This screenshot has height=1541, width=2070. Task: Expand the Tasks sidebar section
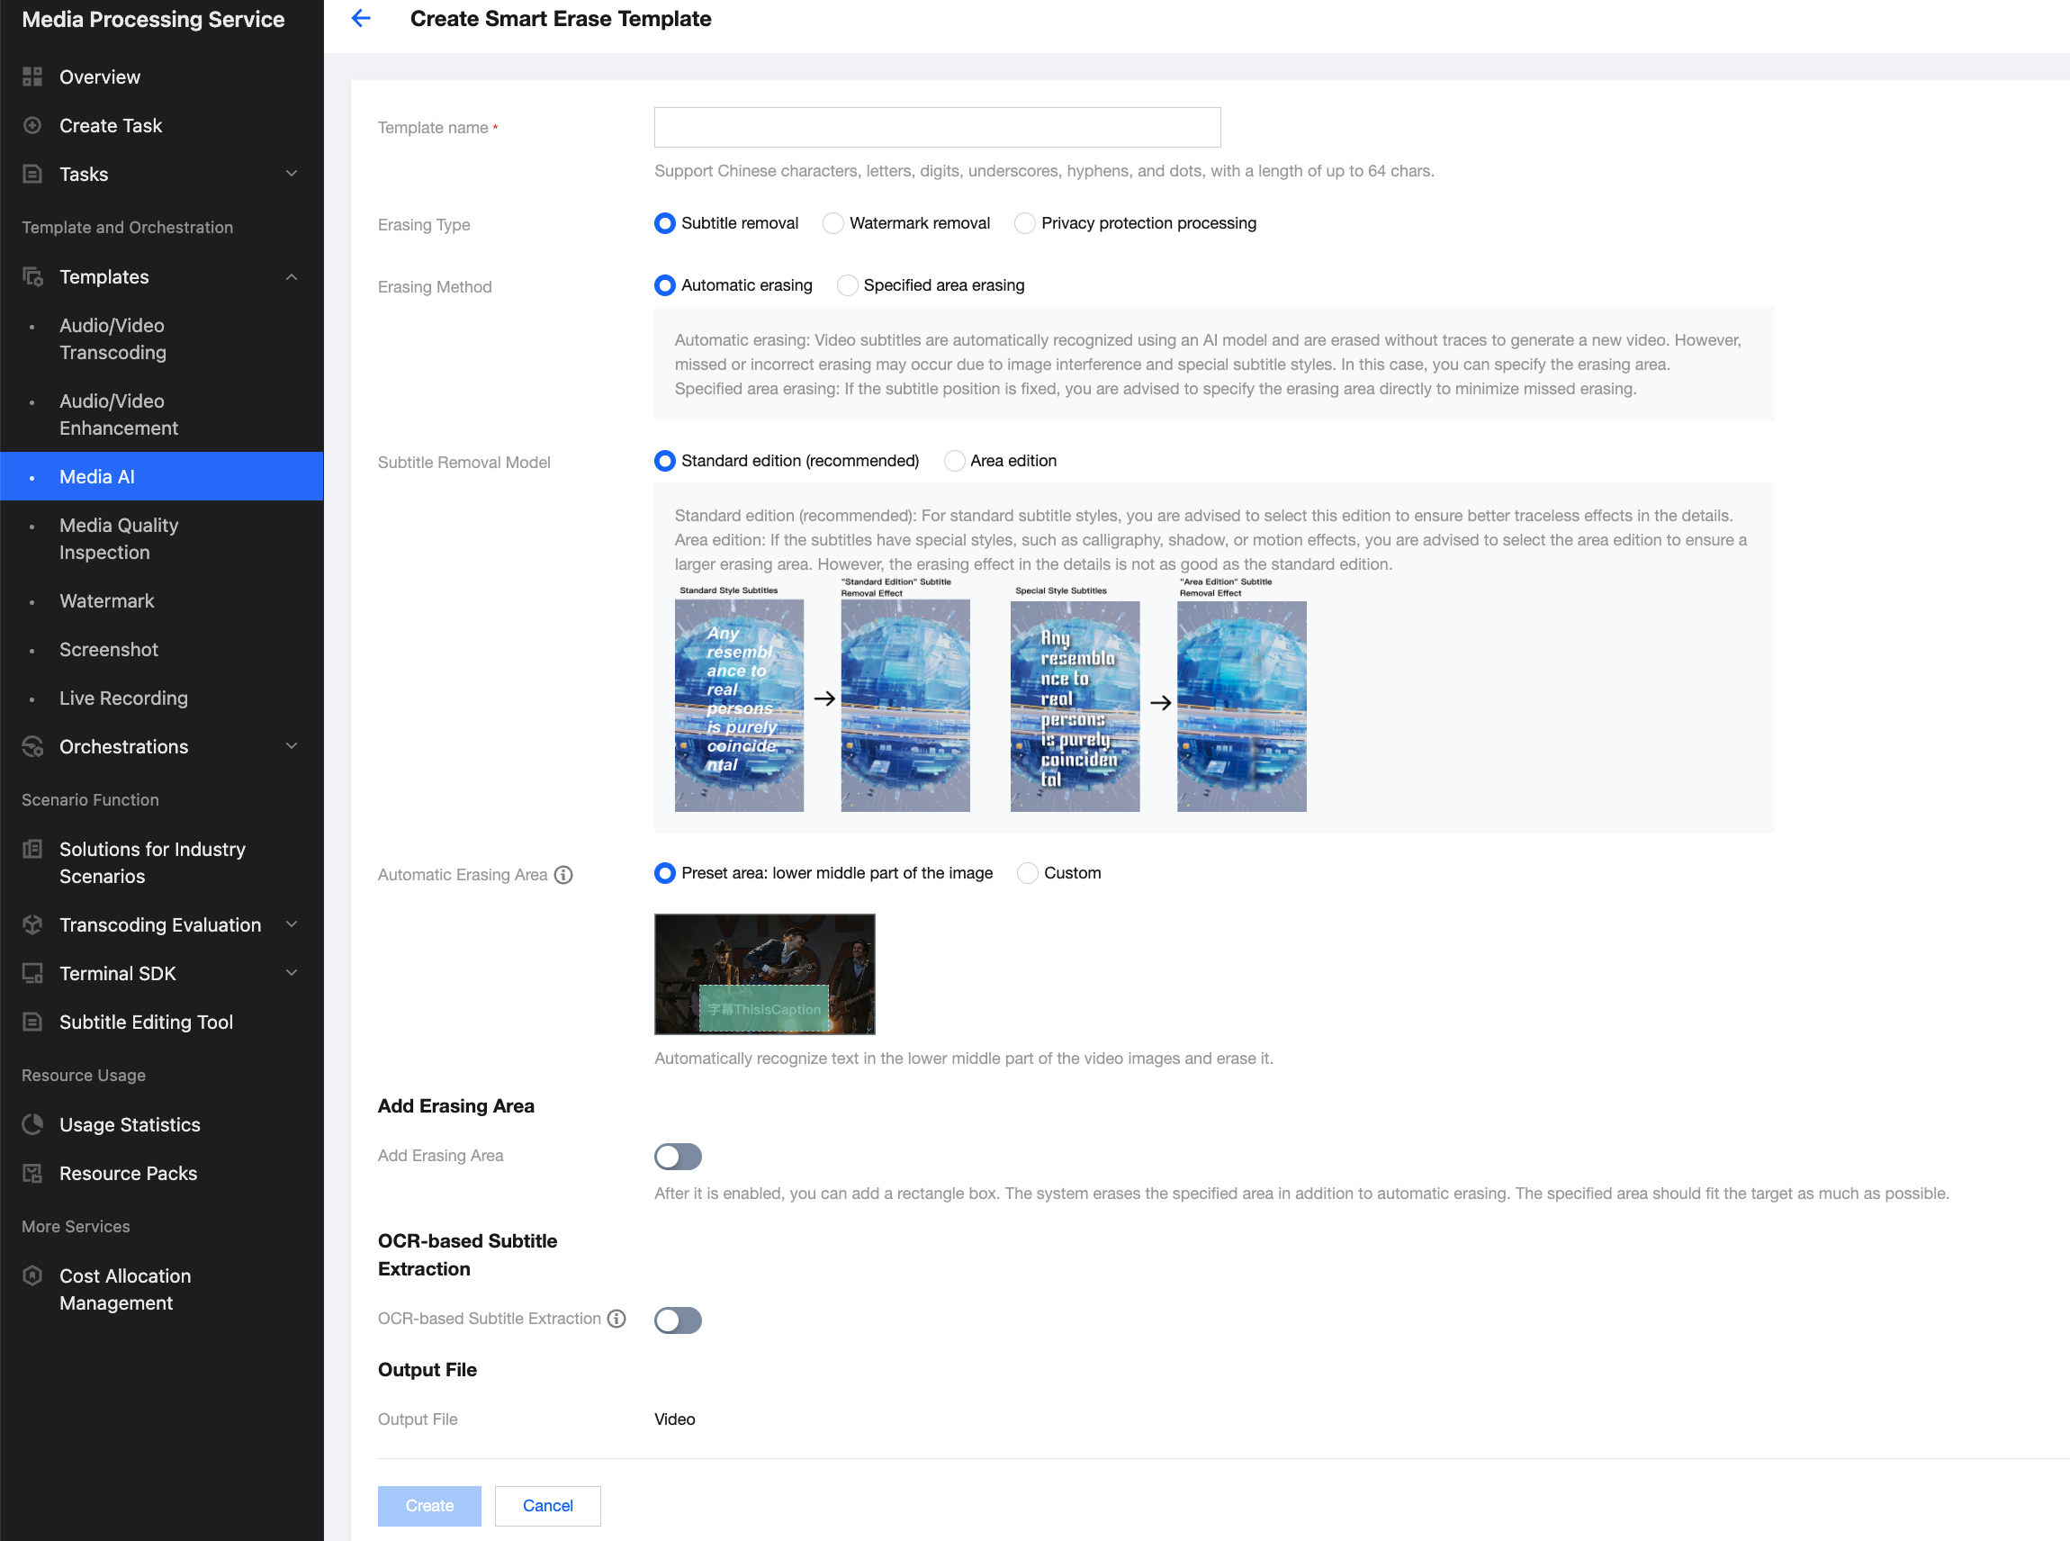pos(291,175)
